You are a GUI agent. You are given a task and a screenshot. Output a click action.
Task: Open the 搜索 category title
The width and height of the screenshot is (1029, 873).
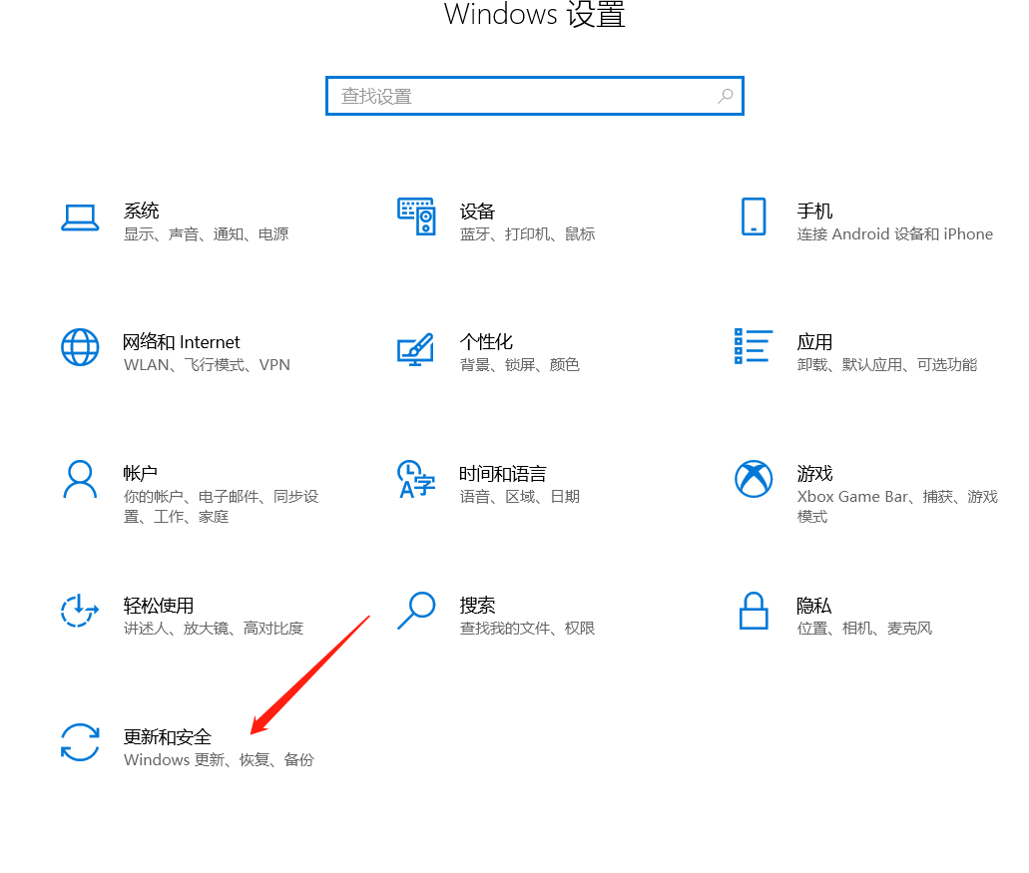click(x=477, y=605)
